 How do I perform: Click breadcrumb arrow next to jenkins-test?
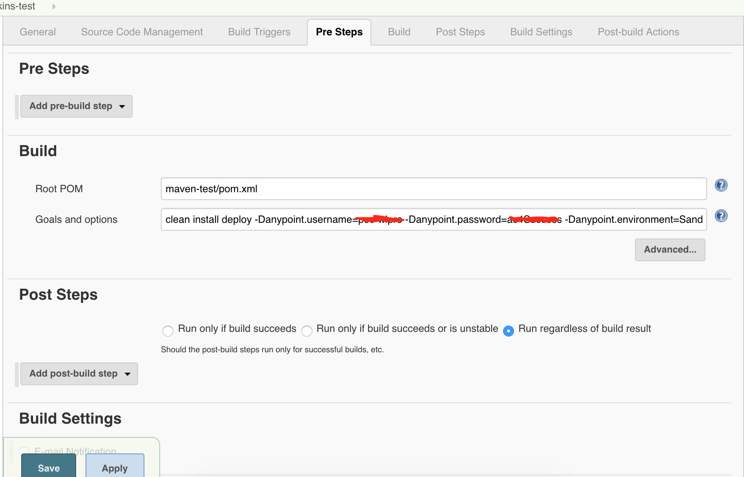pyautogui.click(x=54, y=6)
